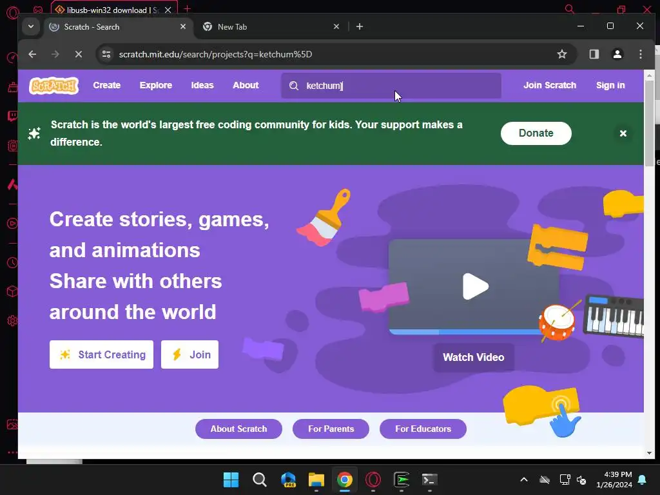Click the scrollbar down arrow

(649, 453)
